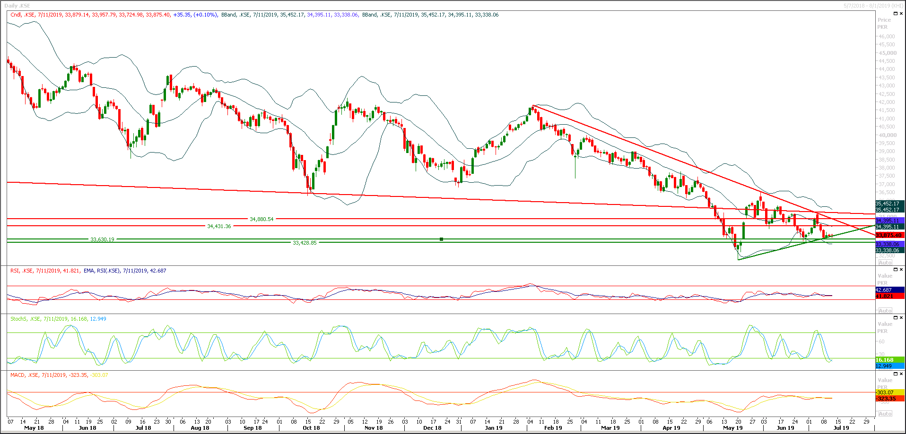This screenshot has height=434, width=906.
Task: Click the Jul 19 date axis label
Action: 841,427
